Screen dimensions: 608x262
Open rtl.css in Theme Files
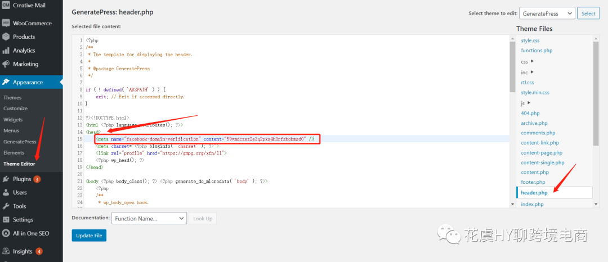[527, 83]
